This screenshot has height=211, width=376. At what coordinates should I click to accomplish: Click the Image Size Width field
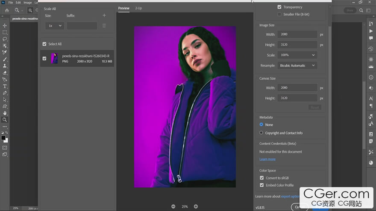pyautogui.click(x=297, y=34)
